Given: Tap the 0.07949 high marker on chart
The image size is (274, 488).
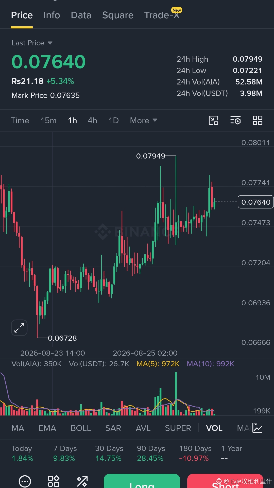Looking at the screenshot, I should (x=151, y=156).
